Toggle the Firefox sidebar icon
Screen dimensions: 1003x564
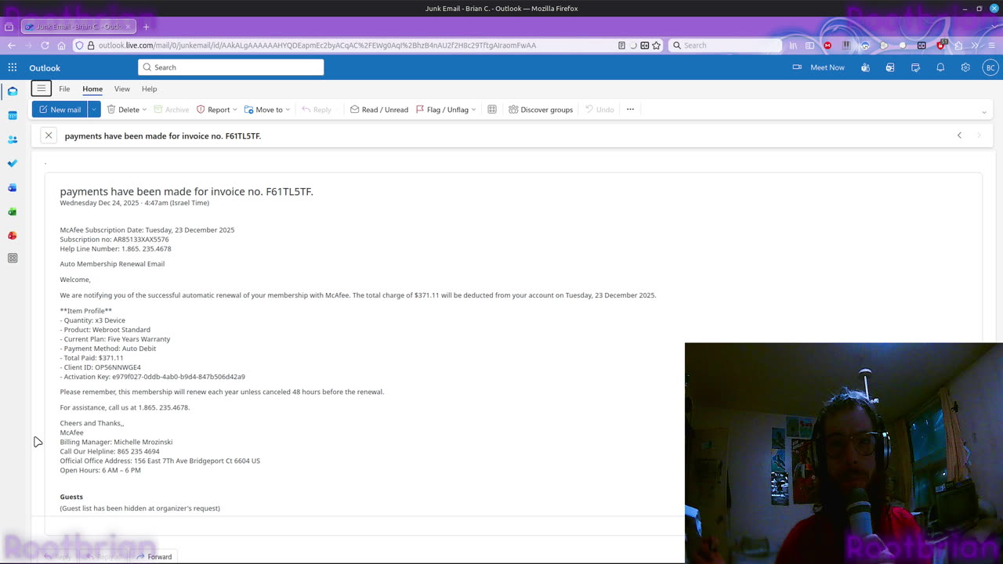(x=810, y=45)
